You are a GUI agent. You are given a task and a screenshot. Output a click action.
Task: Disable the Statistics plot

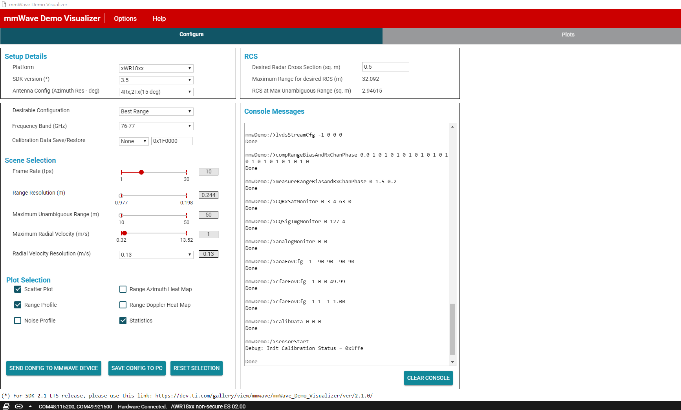[123, 321]
